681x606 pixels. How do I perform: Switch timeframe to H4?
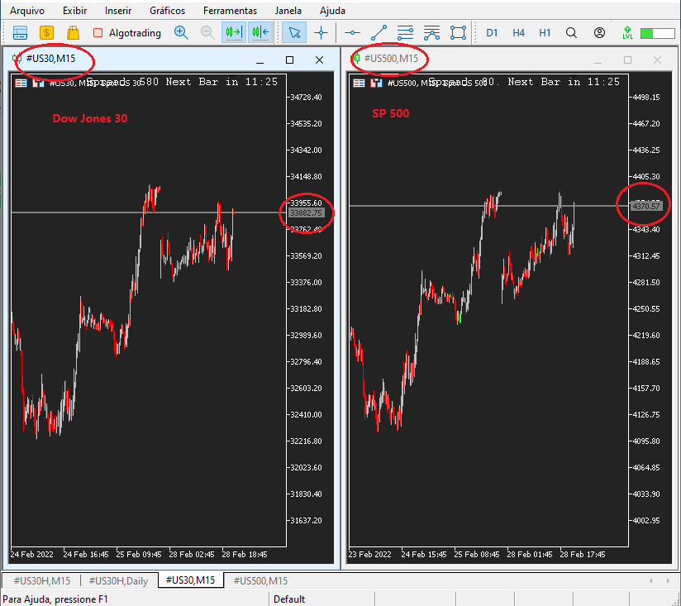[518, 33]
